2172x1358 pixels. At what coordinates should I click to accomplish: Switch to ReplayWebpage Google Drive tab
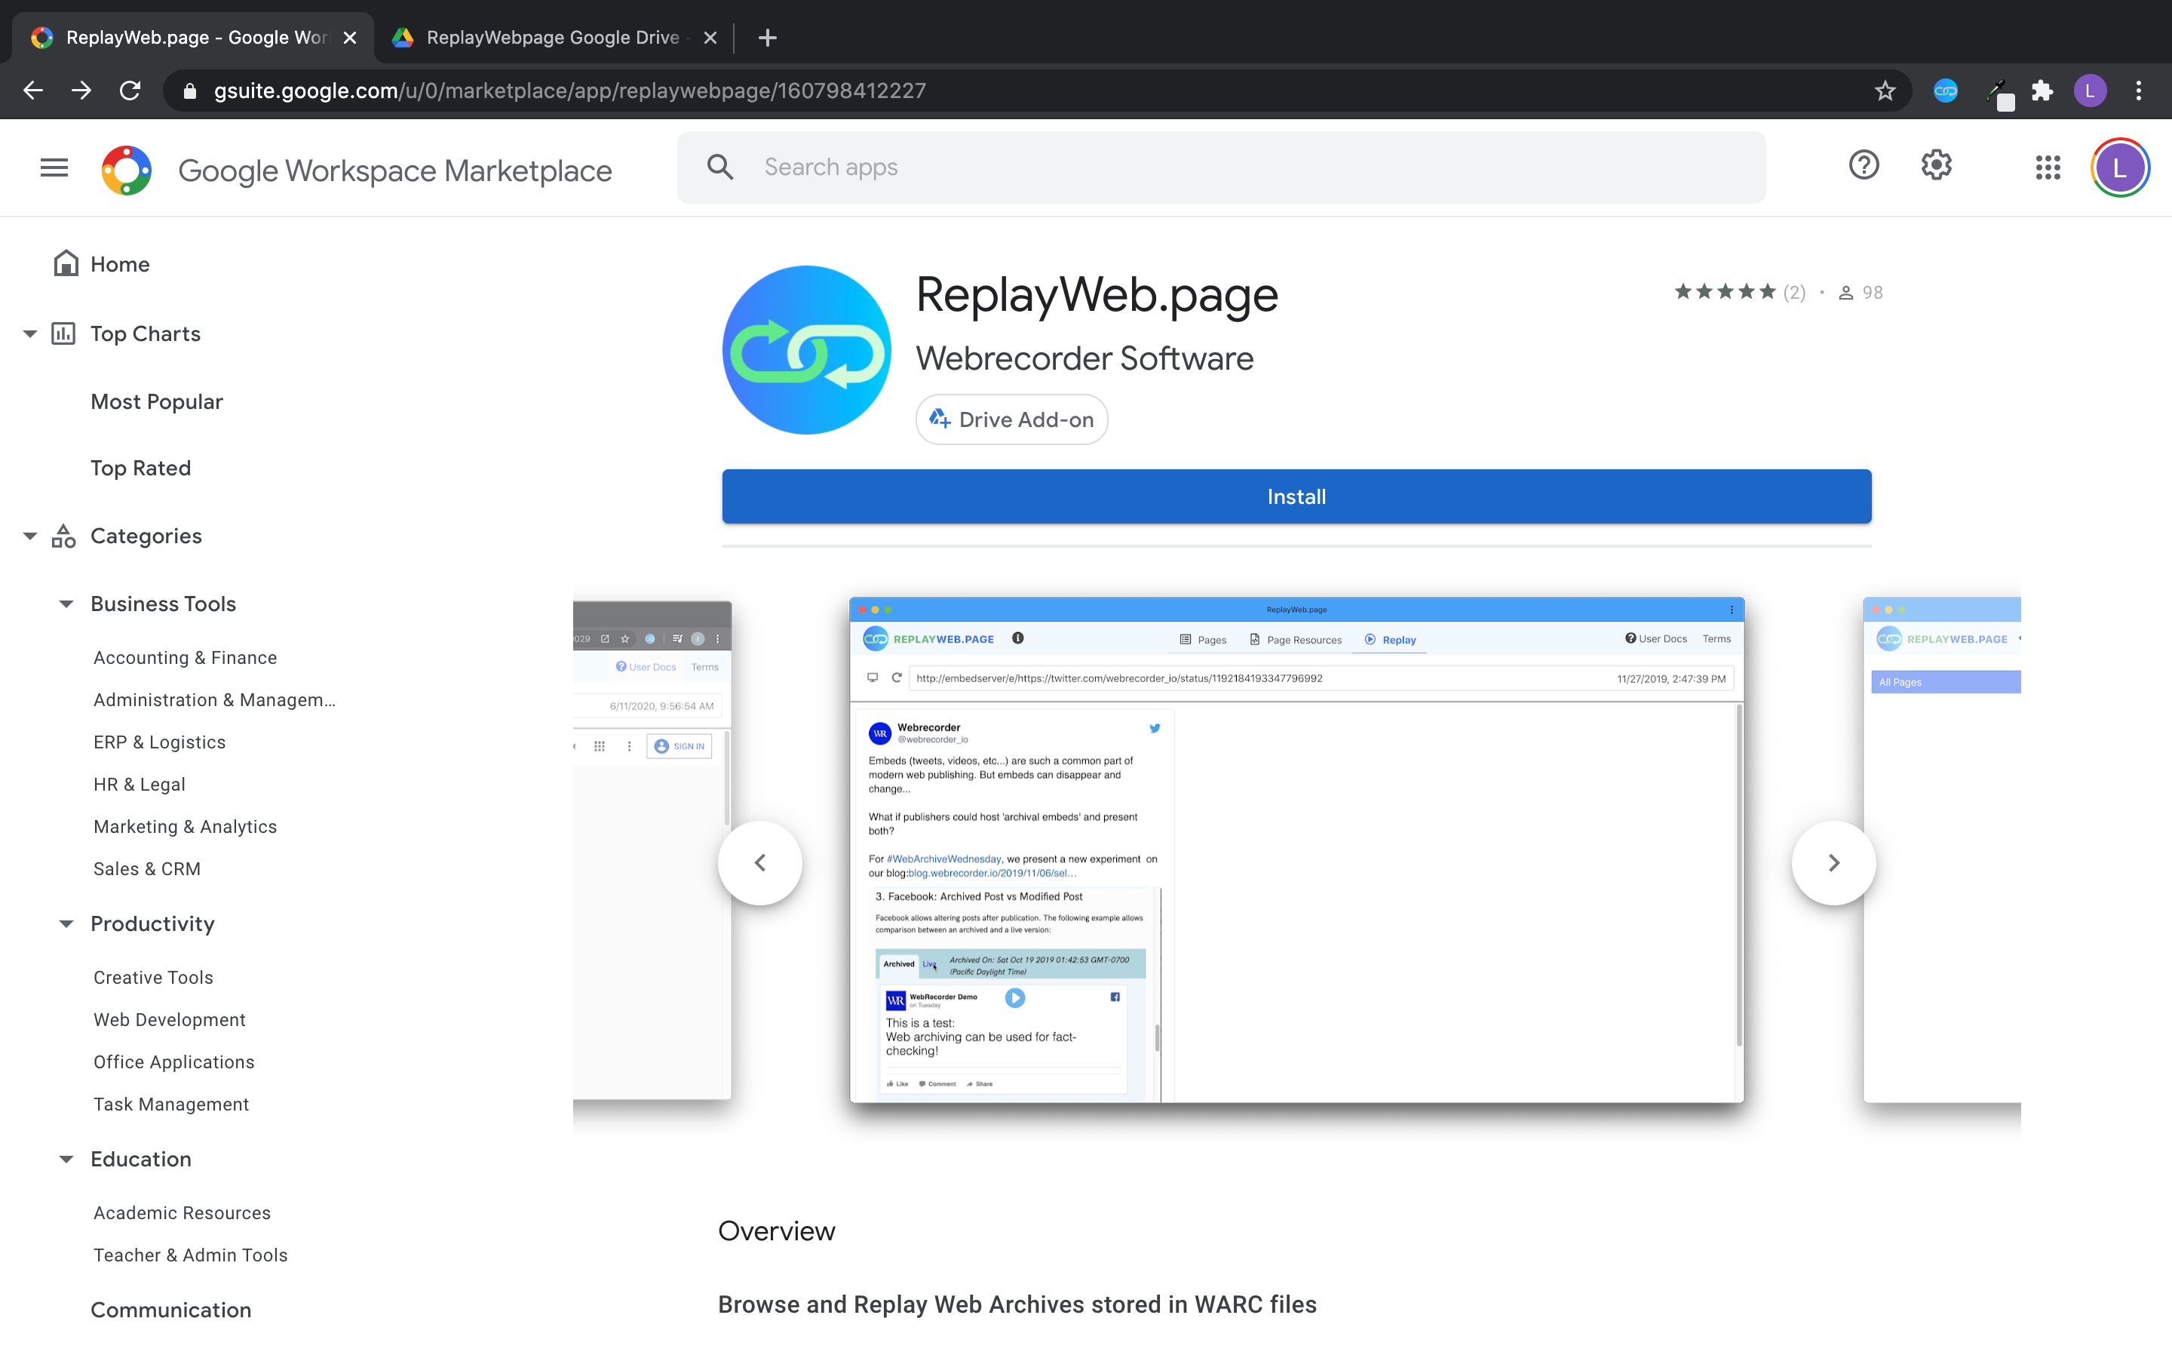pyautogui.click(x=552, y=38)
